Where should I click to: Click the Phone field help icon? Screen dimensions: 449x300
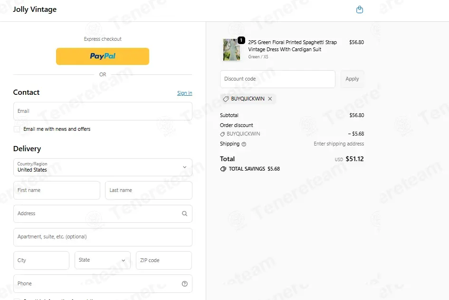tap(185, 284)
